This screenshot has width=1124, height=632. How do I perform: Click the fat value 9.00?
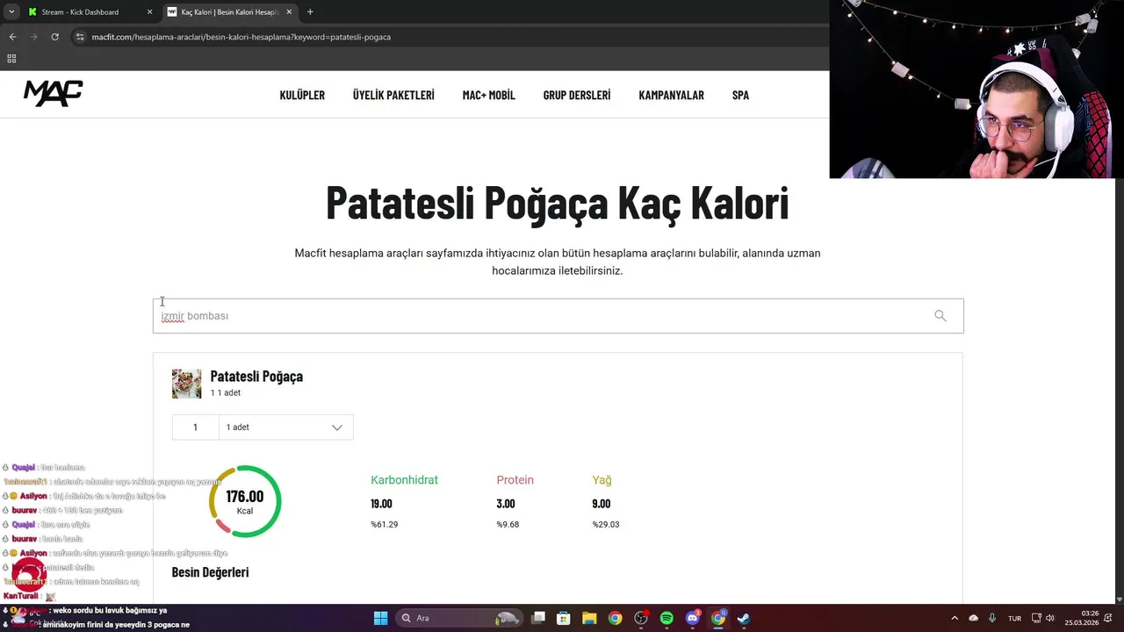coord(602,504)
